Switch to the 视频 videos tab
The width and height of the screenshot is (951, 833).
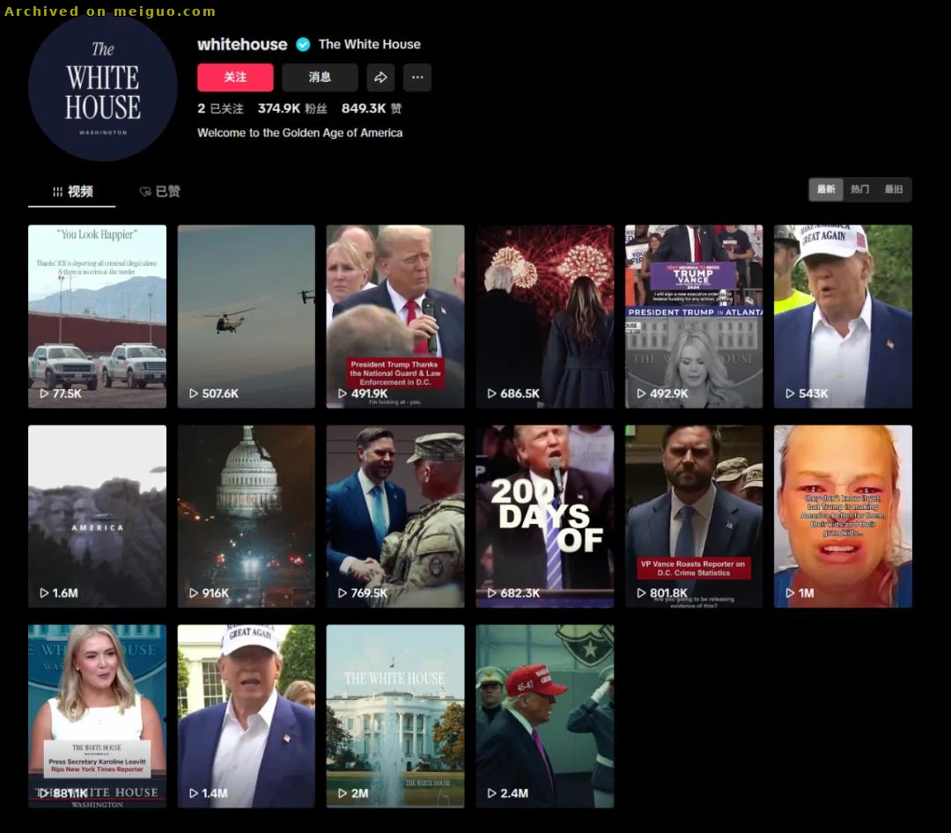coord(72,192)
